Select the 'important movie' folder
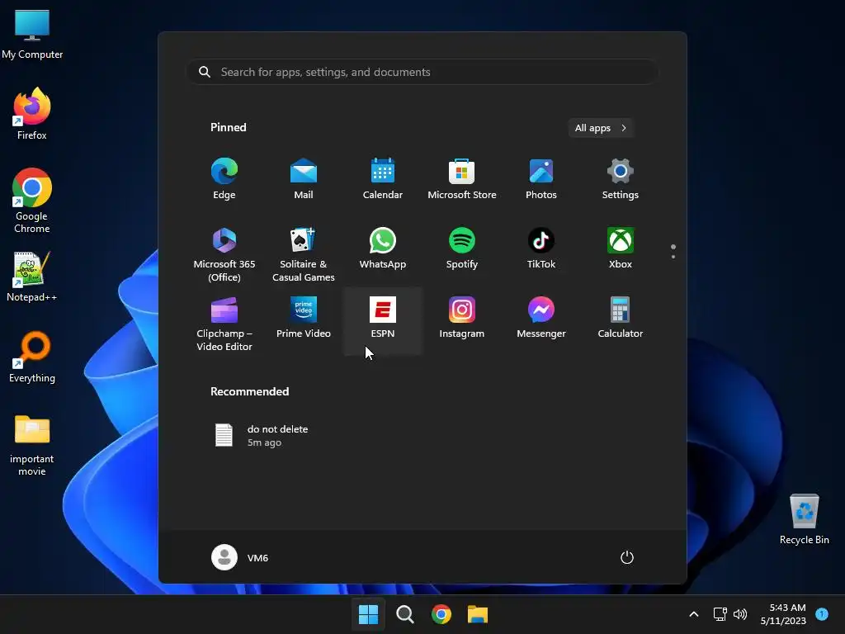 click(x=32, y=444)
